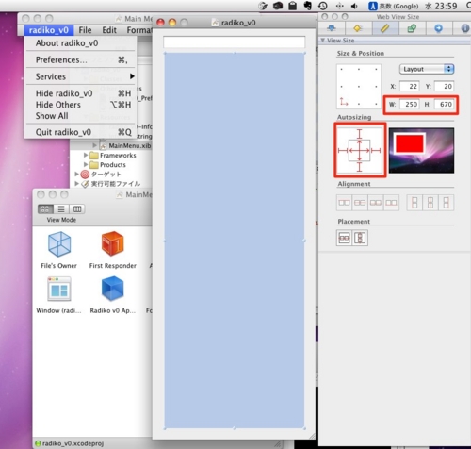Toggle the vertical autosizing spring inside box
Viewport: 471px width, 449px height.
pyautogui.click(x=360, y=145)
